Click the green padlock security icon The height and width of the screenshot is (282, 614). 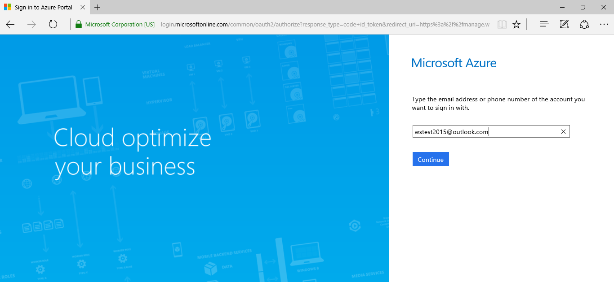79,24
